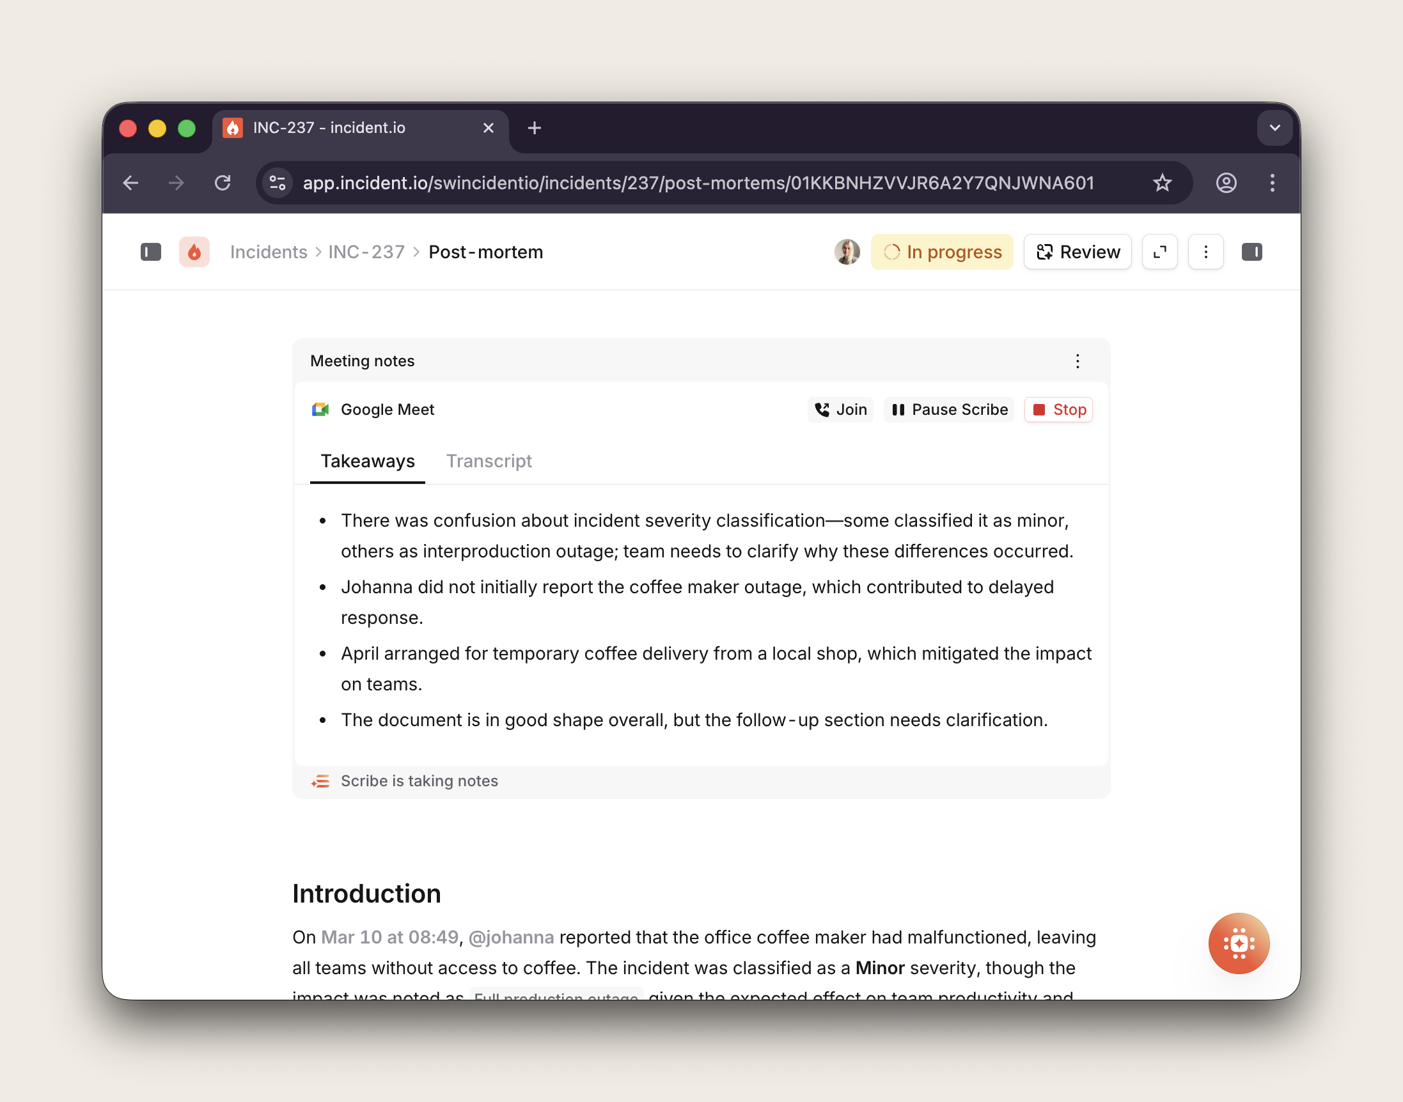Viewport: 1403px width, 1102px height.
Task: Stop the Scribe recording
Action: click(1058, 410)
